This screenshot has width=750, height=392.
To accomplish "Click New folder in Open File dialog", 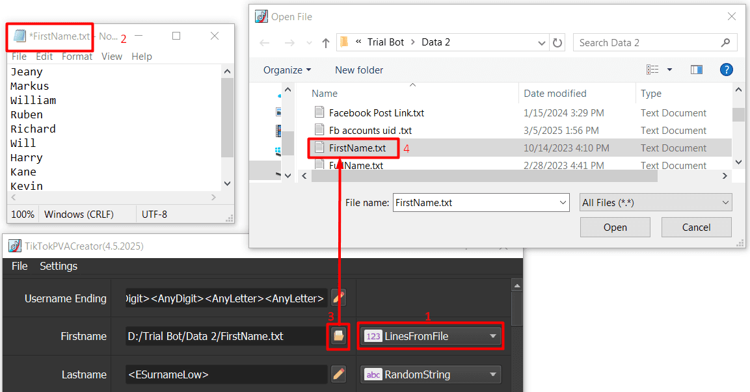I will [359, 70].
